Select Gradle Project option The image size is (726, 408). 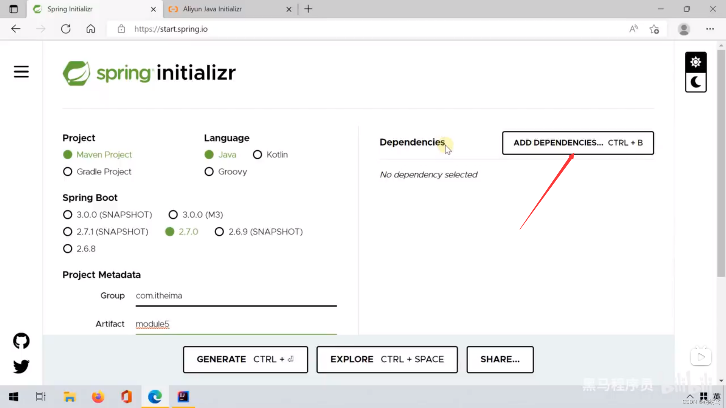(97, 172)
